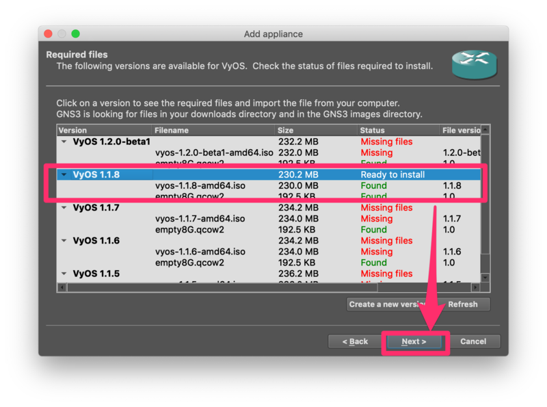Select file vyos-1.1.7-amd64.iso
The width and height of the screenshot is (547, 407).
click(x=200, y=219)
